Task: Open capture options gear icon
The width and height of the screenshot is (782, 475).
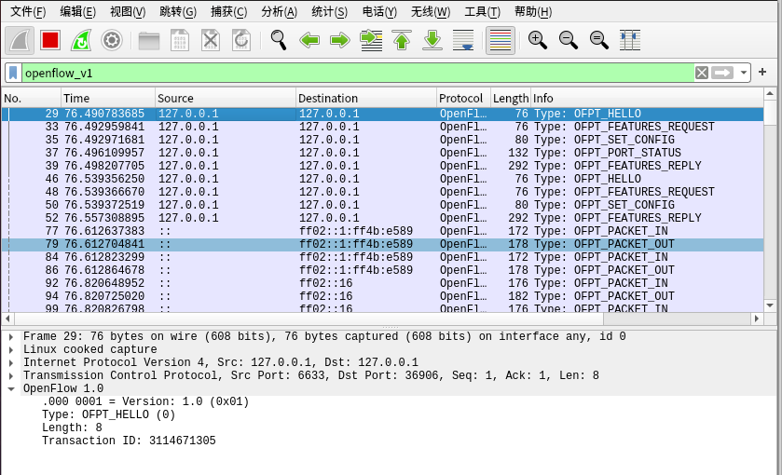Action: click(x=111, y=40)
